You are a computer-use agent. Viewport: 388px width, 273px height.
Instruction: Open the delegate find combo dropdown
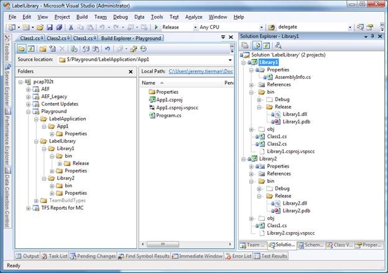(x=350, y=27)
